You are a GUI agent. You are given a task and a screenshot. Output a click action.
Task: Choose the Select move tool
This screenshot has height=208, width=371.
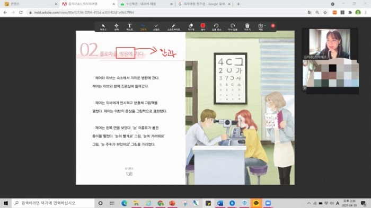tap(117, 27)
